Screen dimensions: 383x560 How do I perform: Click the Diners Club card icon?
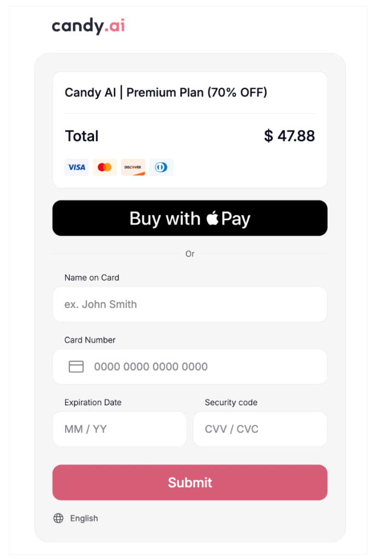161,167
